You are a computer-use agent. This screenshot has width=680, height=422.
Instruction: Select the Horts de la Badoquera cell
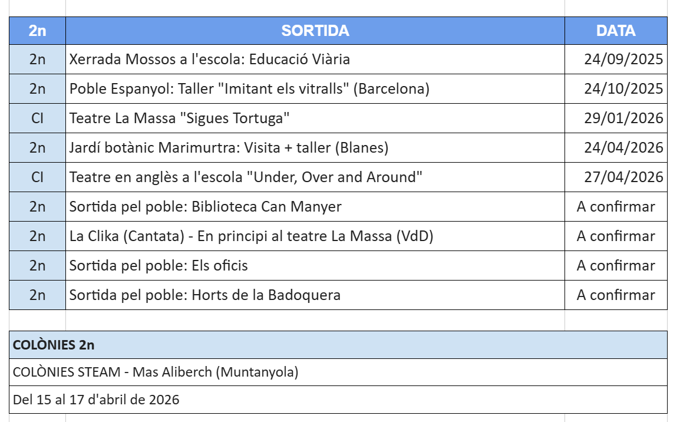205,295
